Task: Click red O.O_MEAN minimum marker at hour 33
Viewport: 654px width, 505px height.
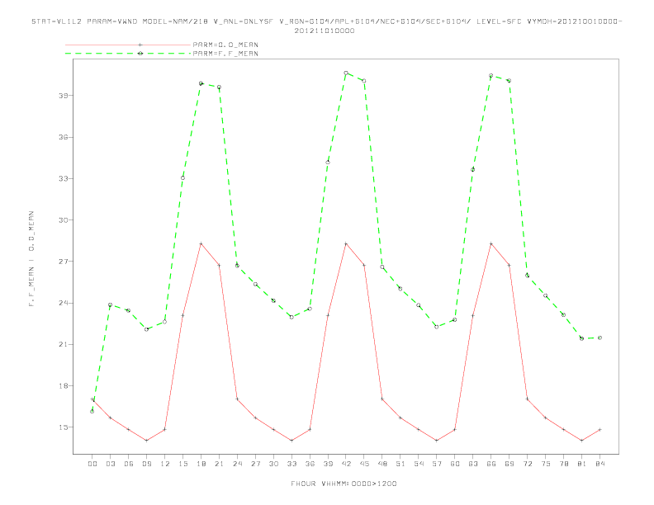Action: pos(291,441)
